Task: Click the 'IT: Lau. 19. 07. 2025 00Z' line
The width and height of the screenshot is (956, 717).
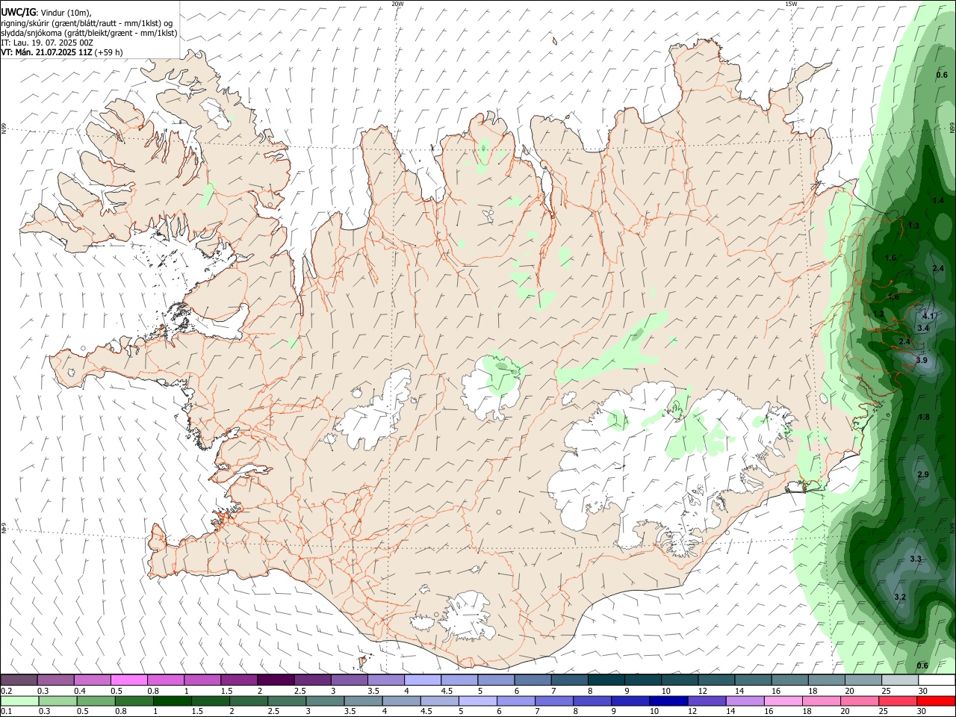Action: point(47,43)
